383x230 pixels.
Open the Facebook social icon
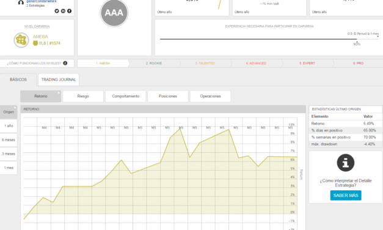[x=70, y=11]
